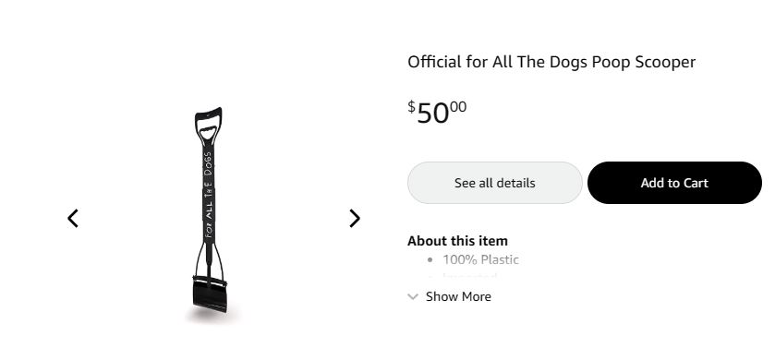
Task: Click the scooper's top handle grip
Action: coord(208,125)
